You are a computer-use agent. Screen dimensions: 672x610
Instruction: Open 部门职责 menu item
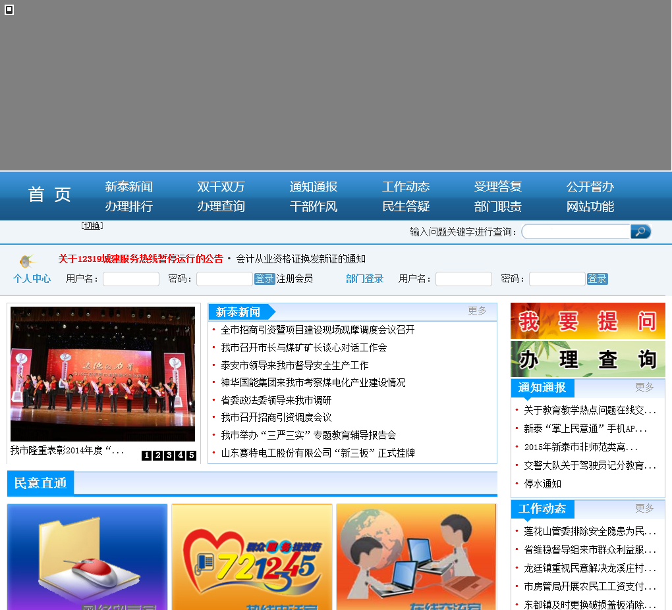(x=498, y=207)
